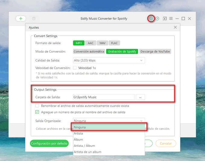
Task: Click the trash delete icon
Action: click(34, 19)
